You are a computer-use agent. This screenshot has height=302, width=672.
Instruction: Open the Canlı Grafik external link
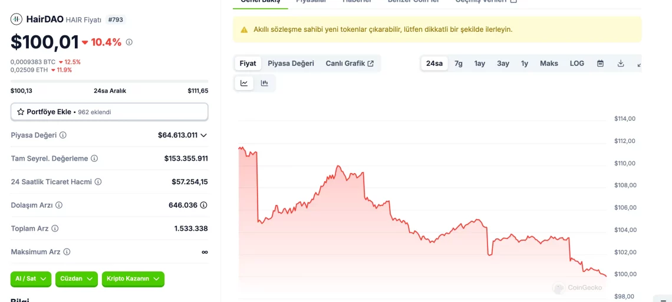click(350, 64)
